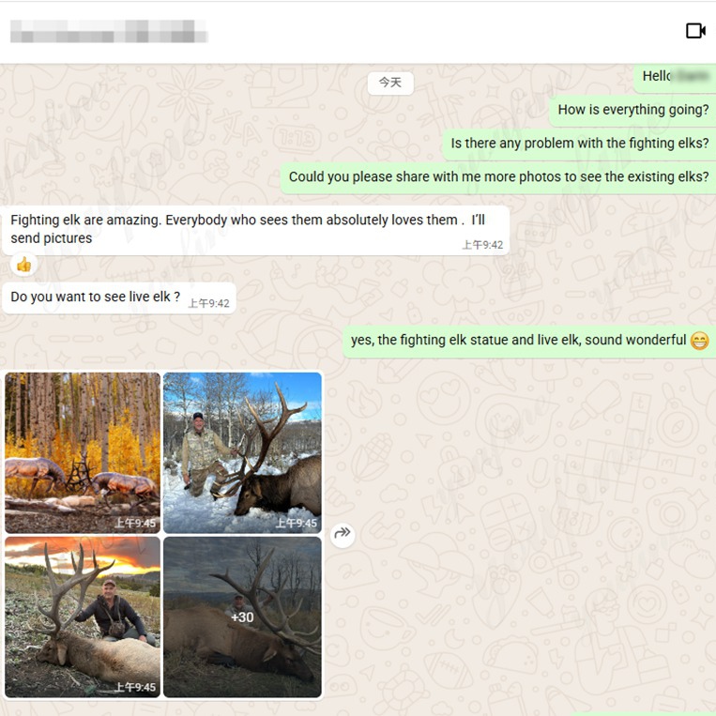Click the thumbs-up reaction under the message

click(23, 265)
